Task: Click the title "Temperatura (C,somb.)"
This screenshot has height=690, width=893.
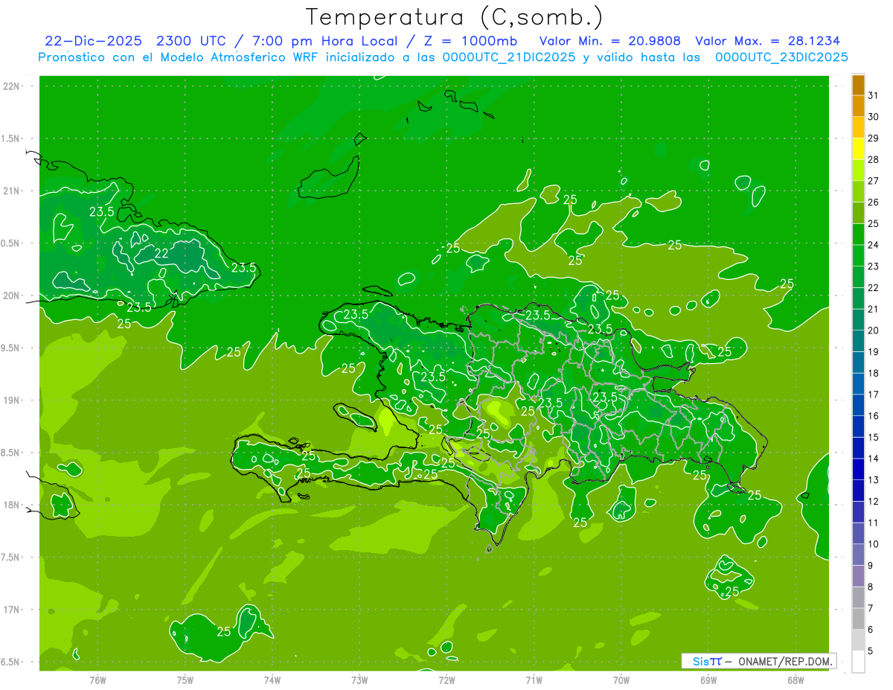Action: click(455, 16)
